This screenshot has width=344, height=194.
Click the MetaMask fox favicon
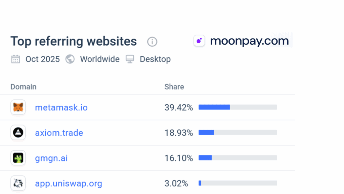[x=18, y=107]
